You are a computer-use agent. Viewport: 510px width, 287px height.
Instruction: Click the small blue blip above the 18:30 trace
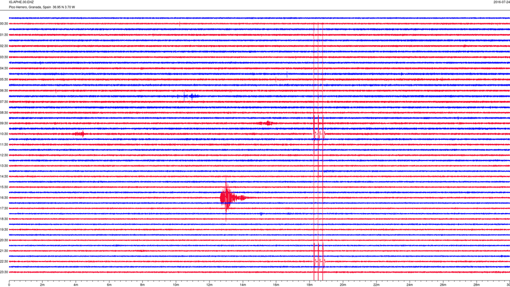point(261,214)
